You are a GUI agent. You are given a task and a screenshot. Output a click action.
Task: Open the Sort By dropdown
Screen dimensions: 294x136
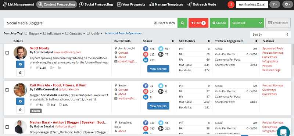click(270, 35)
